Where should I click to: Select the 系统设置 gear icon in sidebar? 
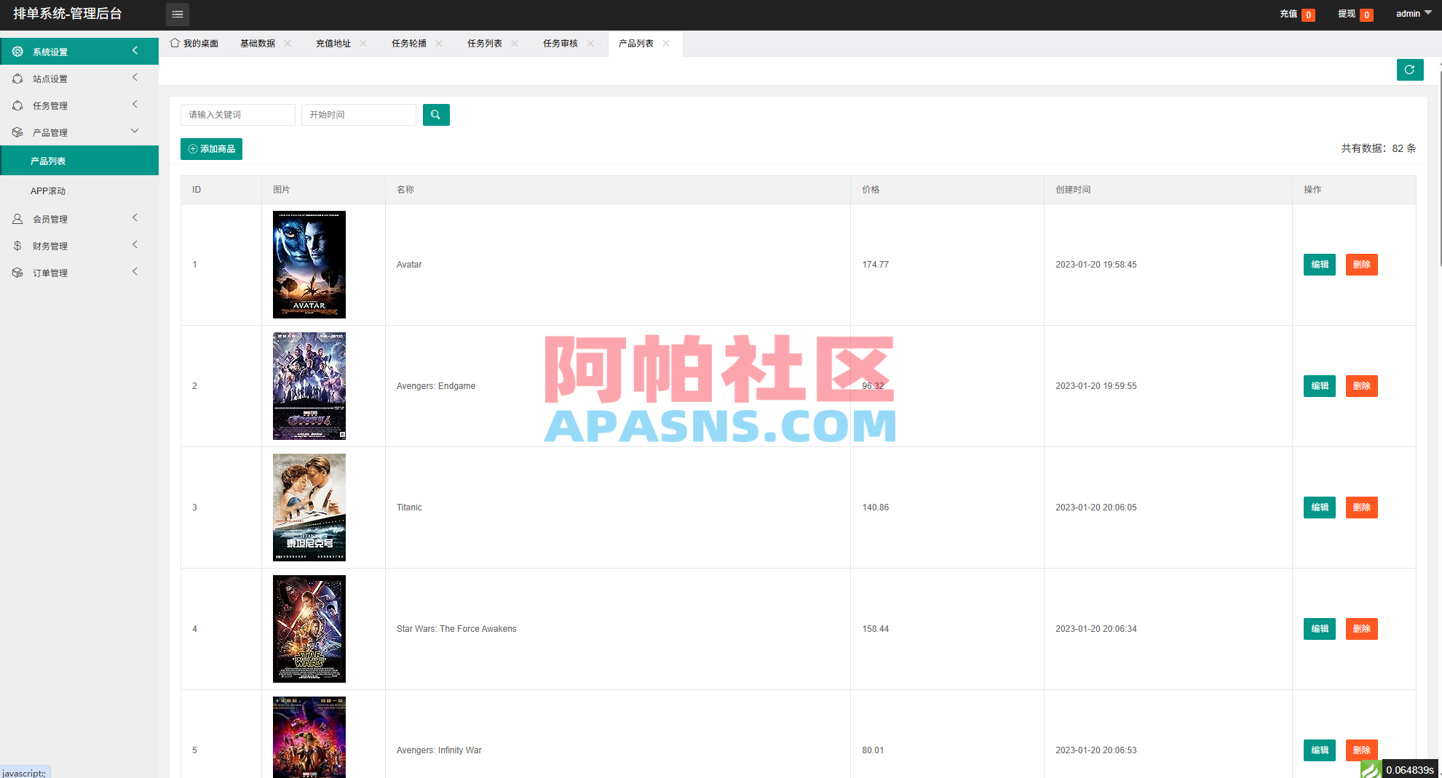[x=17, y=51]
